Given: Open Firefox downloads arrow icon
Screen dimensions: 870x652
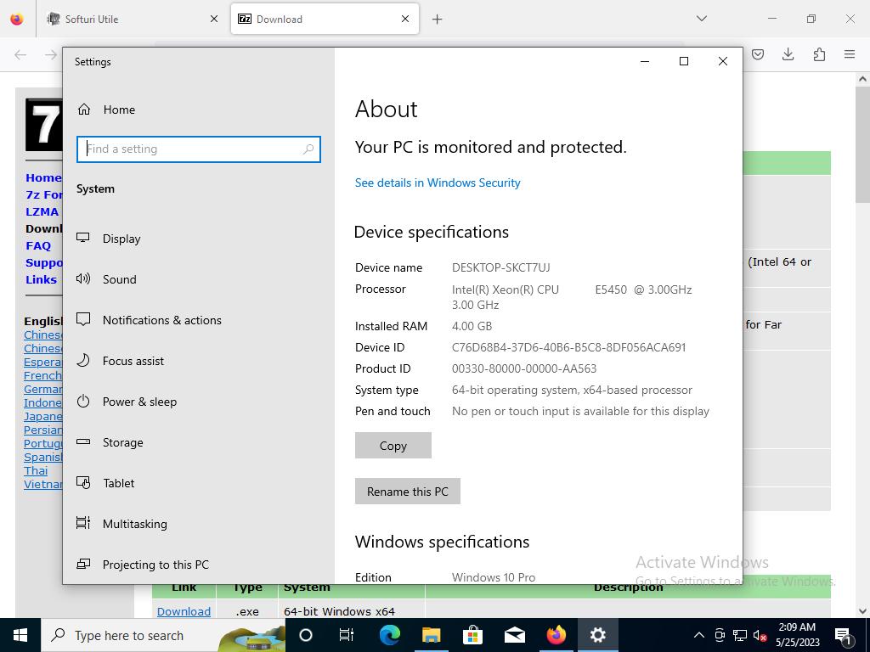Looking at the screenshot, I should pos(788,54).
